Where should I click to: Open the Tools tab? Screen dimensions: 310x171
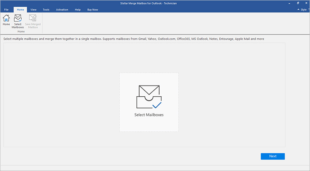point(46,10)
